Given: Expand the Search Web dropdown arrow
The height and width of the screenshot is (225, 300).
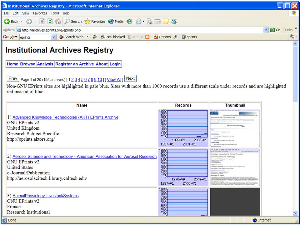Looking at the screenshot, I should [x=87, y=37].
